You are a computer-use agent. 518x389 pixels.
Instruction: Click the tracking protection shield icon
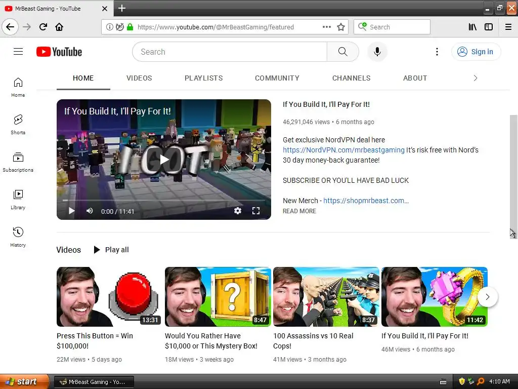pos(119,27)
